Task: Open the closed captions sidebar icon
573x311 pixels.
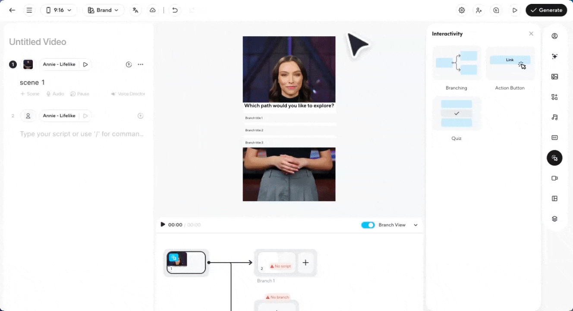Action: tap(554, 137)
